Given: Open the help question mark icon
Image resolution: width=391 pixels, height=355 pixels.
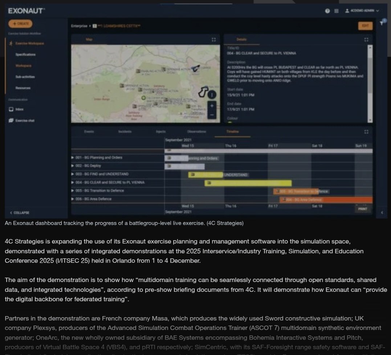Looking at the screenshot, I should tap(327, 11).
